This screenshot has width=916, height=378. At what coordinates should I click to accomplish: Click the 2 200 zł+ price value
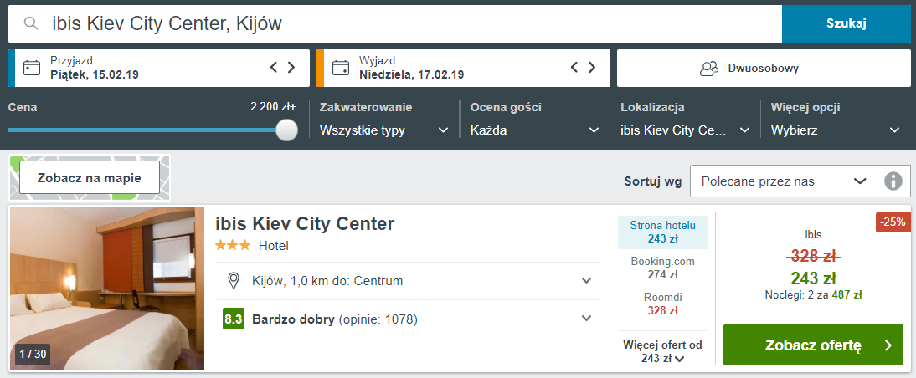[274, 107]
